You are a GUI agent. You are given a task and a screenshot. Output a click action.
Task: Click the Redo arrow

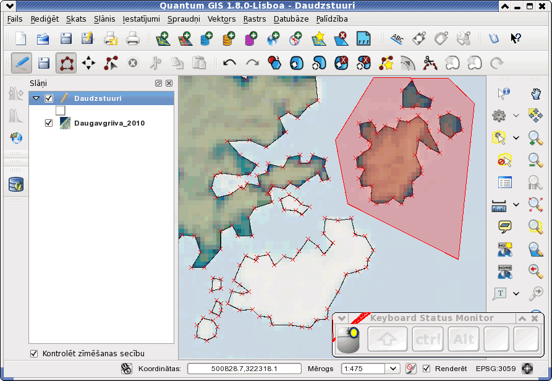pyautogui.click(x=252, y=63)
